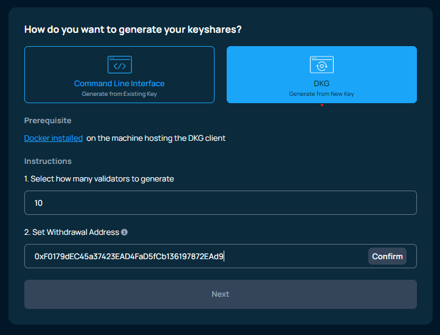Click the 'Instructions' label
Image resolution: width=440 pixels, height=335 pixels.
(47, 161)
